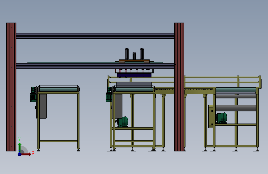Click the X label of the coordinate triad

point(33,153)
